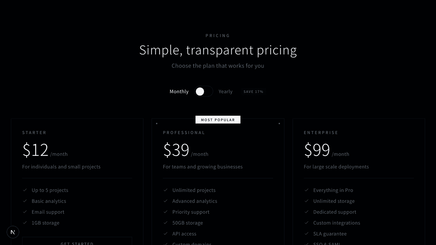The image size is (436, 245).
Task: Open the Next.js dev tools indicator
Action: (x=13, y=232)
